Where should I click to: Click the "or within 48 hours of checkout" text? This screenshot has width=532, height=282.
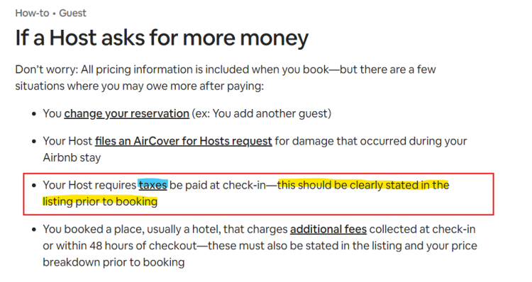(x=120, y=246)
